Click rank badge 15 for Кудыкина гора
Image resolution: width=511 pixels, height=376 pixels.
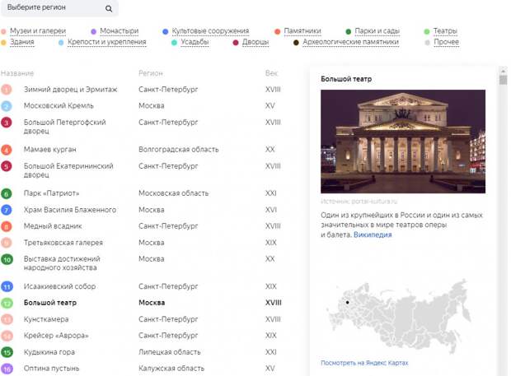pyautogui.click(x=7, y=352)
